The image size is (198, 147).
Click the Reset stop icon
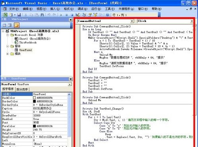(72, 15)
